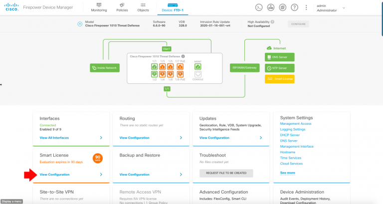This screenshot has width=383, height=204.
Task: Click the Updates card arrow chevron
Action: click(x=261, y=138)
